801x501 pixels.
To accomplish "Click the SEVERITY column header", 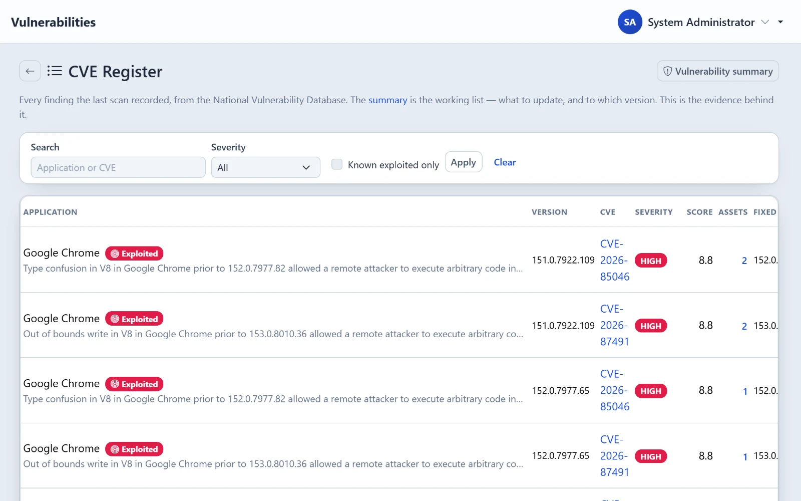I will [x=654, y=212].
